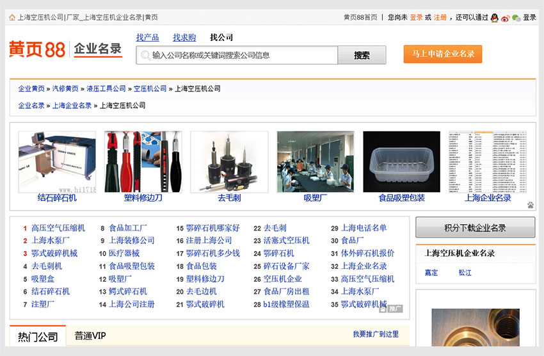Click the orange home icon at top left
544x356 pixels.
coord(12,17)
